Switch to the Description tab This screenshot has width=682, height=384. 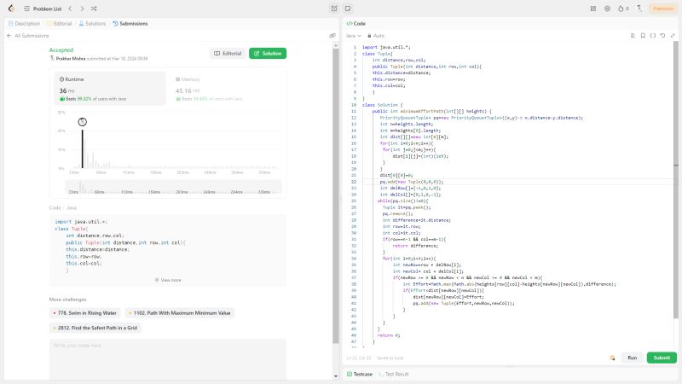pos(25,24)
